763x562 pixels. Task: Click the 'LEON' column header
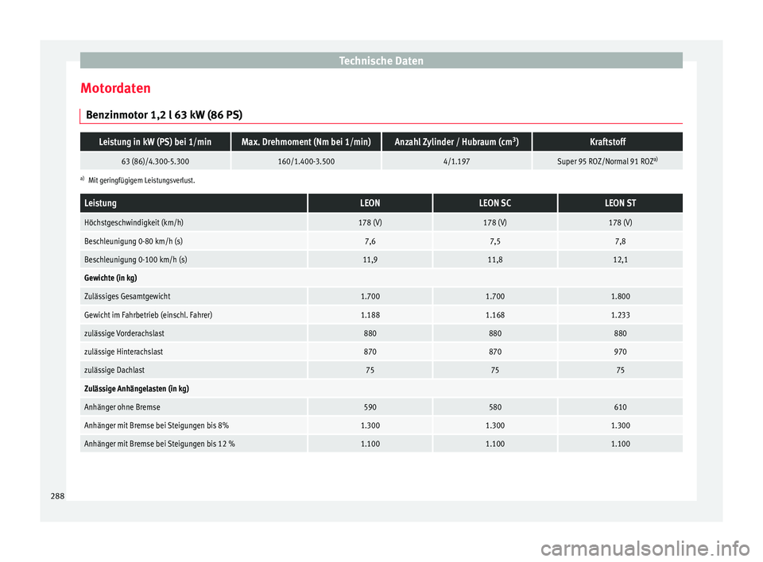[x=370, y=203]
